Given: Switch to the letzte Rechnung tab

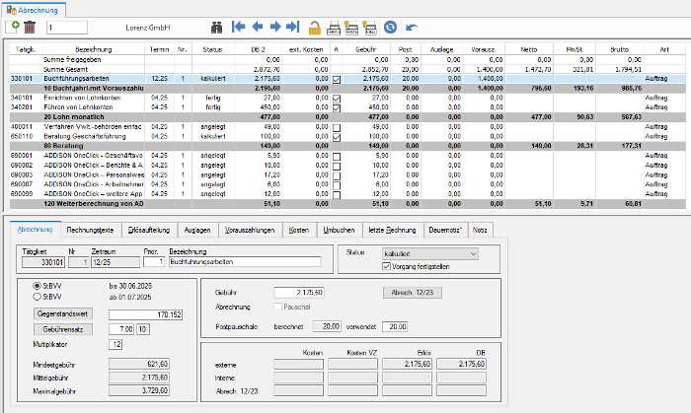Looking at the screenshot, I should pyautogui.click(x=392, y=230).
